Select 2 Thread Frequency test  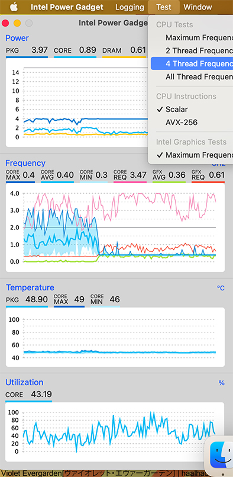tap(192, 50)
